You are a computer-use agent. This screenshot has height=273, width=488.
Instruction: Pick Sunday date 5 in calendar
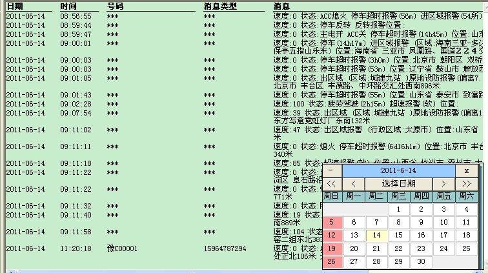(x=332, y=222)
